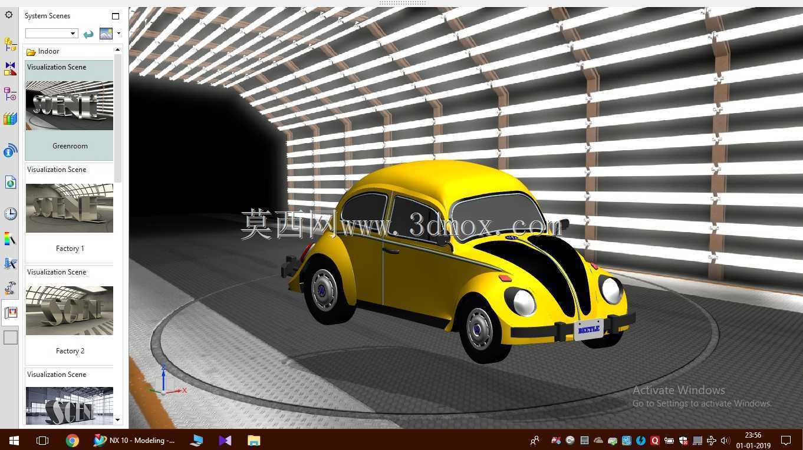Open the scene palette combo box
The image size is (803, 450).
51,34
